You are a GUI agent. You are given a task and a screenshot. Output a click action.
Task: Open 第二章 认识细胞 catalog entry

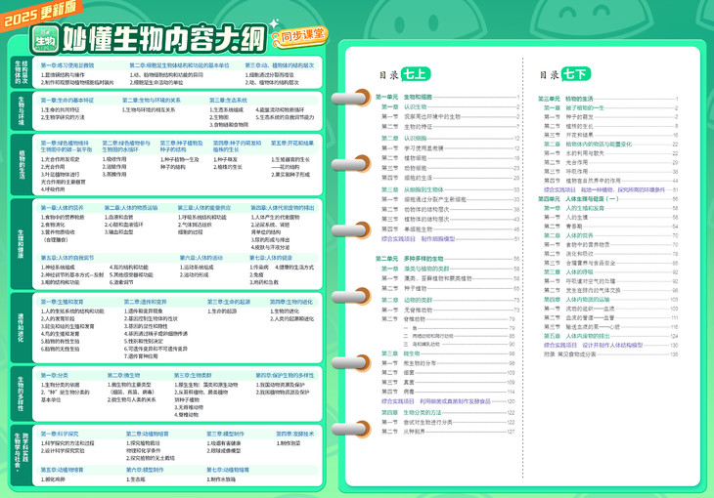(x=450, y=138)
